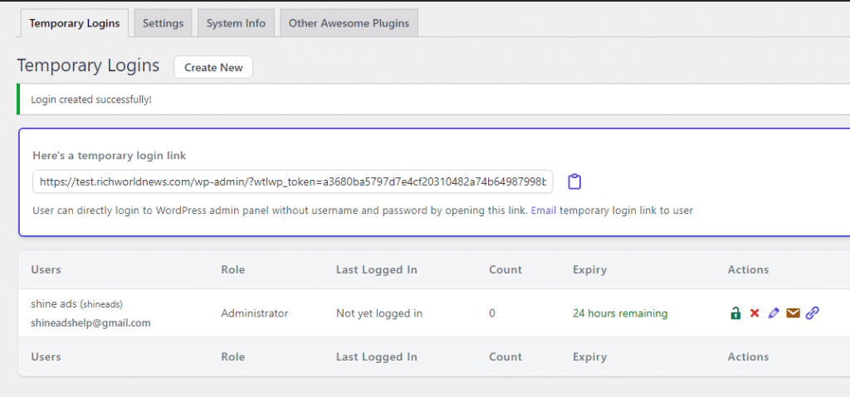
Task: Click the top Actions column header
Action: tap(748, 269)
